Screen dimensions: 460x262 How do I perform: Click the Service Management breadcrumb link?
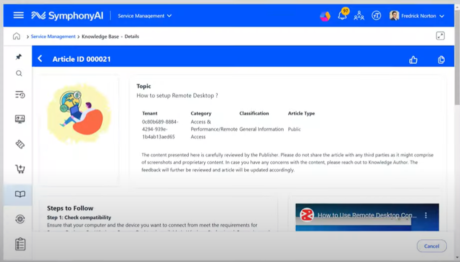[53, 37]
